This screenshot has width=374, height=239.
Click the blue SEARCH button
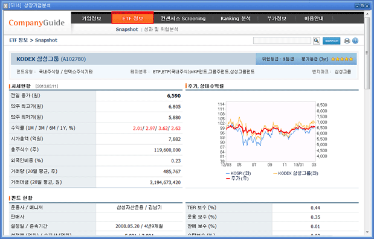(x=331, y=41)
